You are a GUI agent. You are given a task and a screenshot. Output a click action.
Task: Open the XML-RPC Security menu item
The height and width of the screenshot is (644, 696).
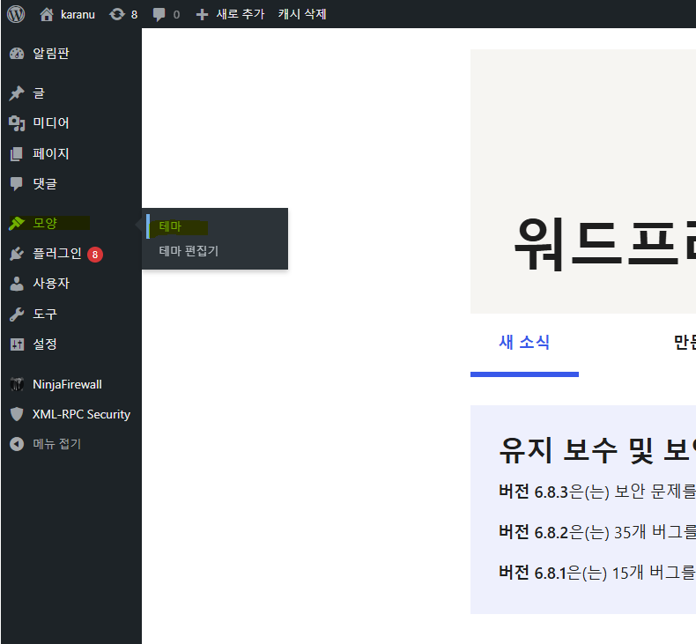click(x=81, y=414)
